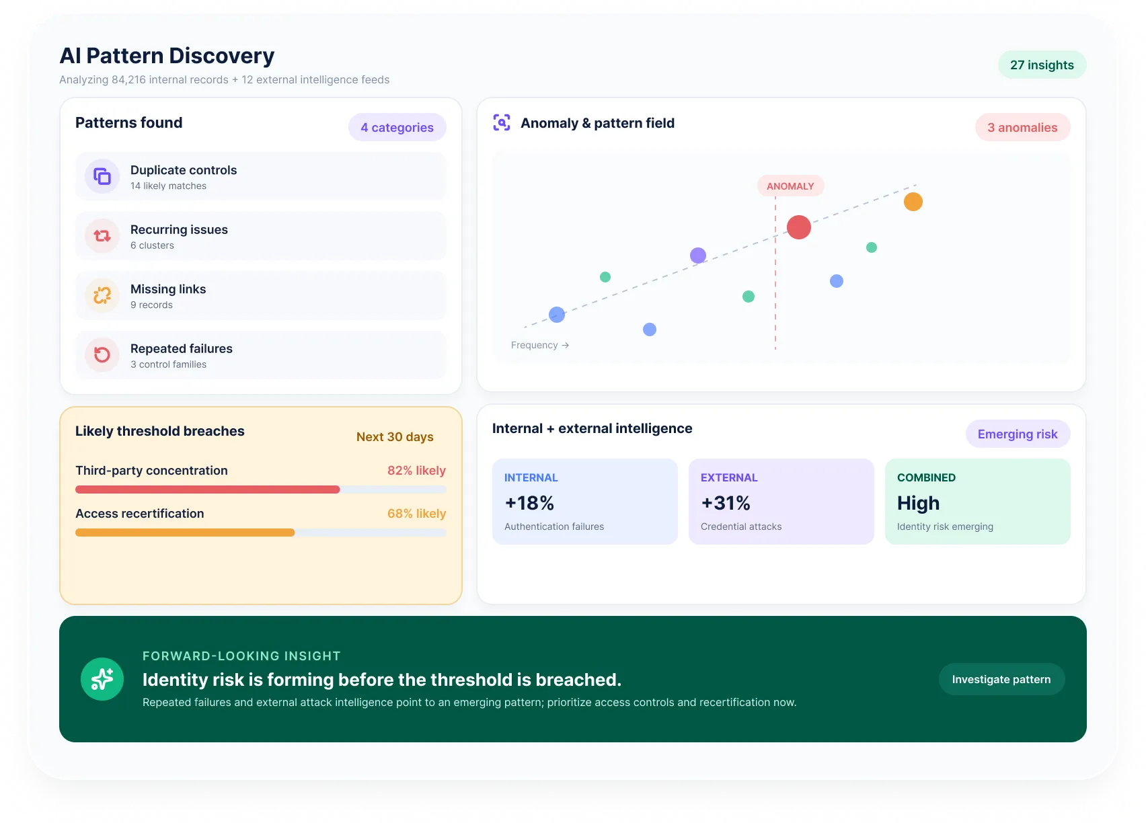Open the Recurring issues row
The image size is (1146, 823).
(261, 236)
